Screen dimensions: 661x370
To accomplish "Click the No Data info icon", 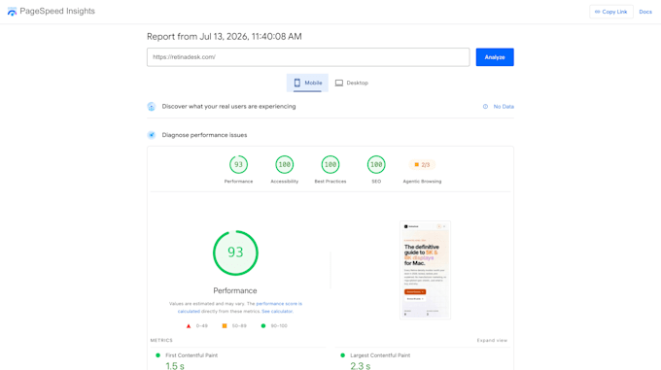I will click(x=485, y=107).
